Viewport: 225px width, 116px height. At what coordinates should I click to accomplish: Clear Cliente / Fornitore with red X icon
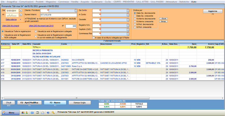pyautogui.click(x=48, y=10)
